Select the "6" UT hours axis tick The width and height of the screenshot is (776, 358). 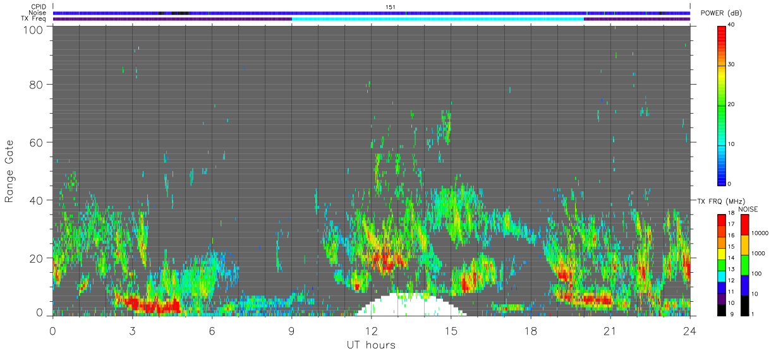pyautogui.click(x=212, y=330)
